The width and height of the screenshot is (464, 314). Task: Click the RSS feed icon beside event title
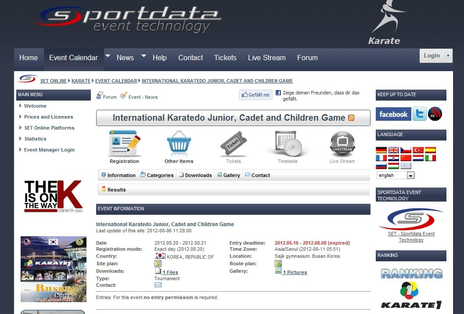tap(351, 118)
